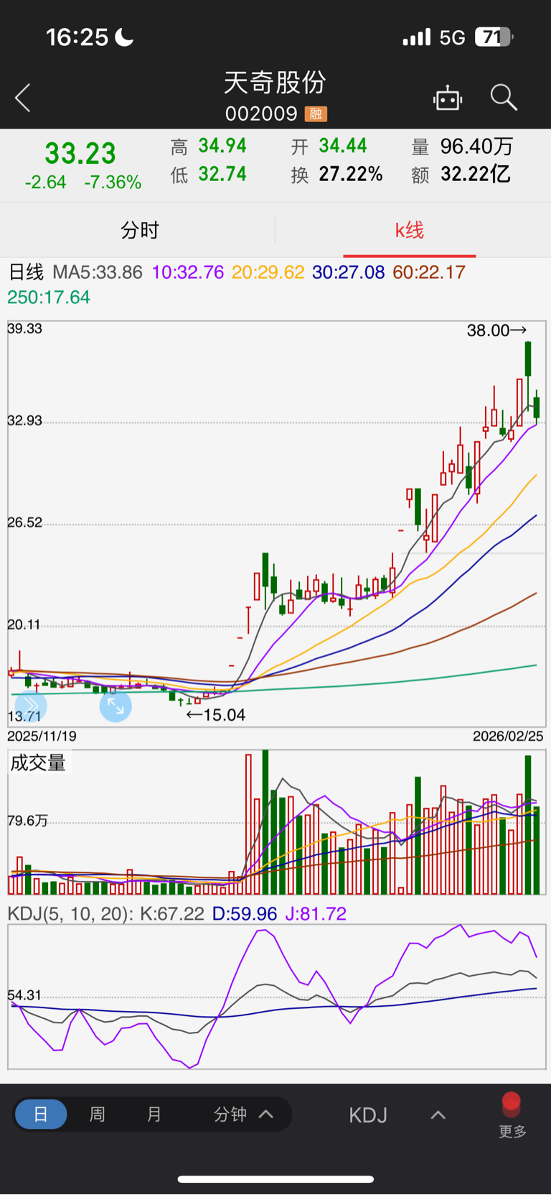Tap the MA5:33.86 legend label
Image resolution: width=551 pixels, height=1195 pixels.
pyautogui.click(x=98, y=272)
